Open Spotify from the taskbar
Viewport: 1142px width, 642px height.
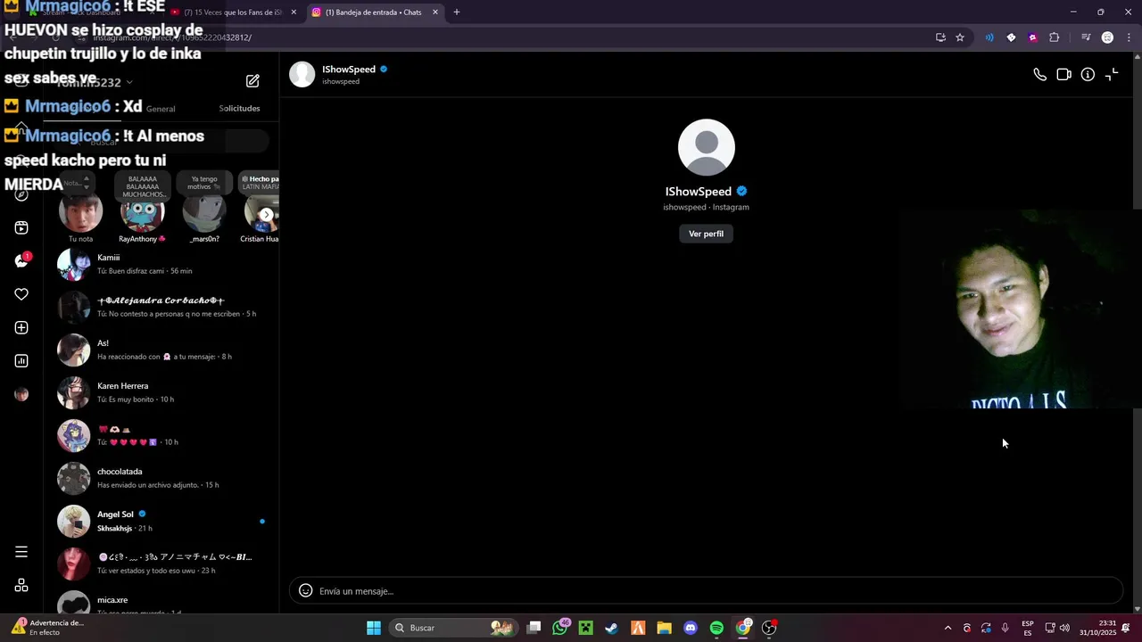[716, 628]
